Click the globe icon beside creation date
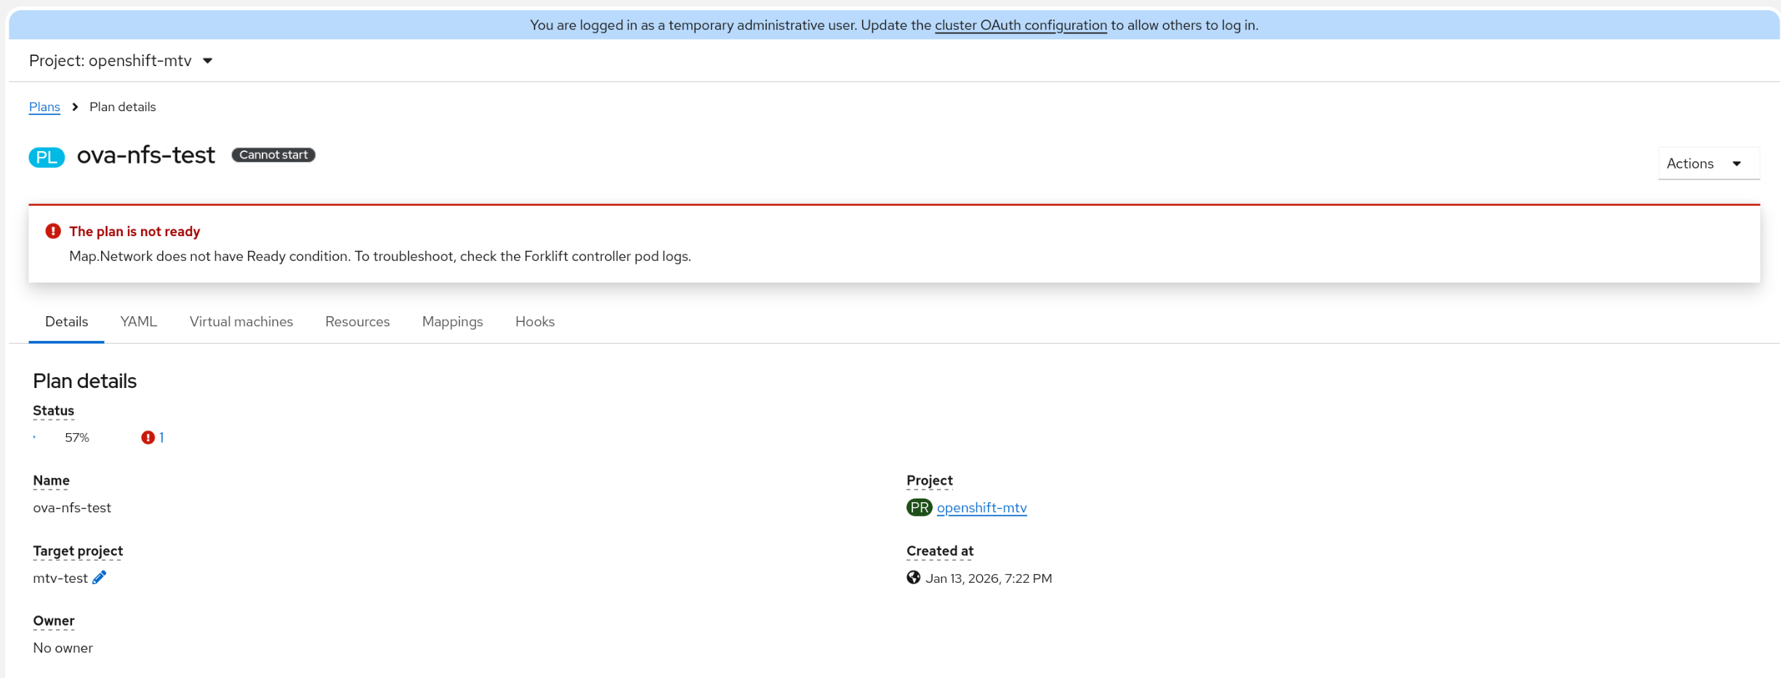 [913, 578]
